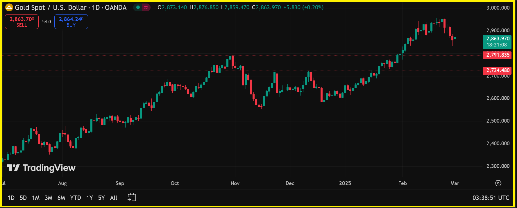Click the 2,863.970 current price label
517x208 pixels.
tap(497, 39)
